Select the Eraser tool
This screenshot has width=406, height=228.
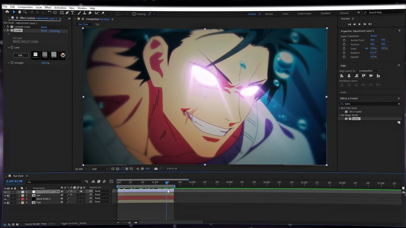[90, 13]
